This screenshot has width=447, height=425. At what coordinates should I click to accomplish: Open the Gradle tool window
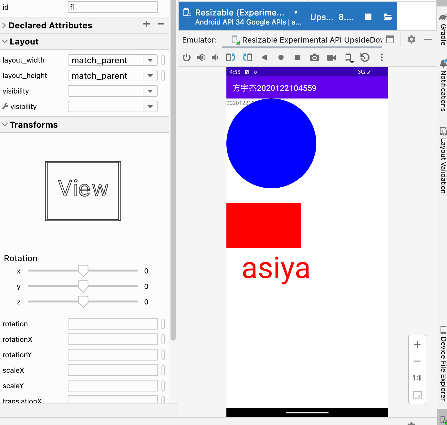(443, 30)
